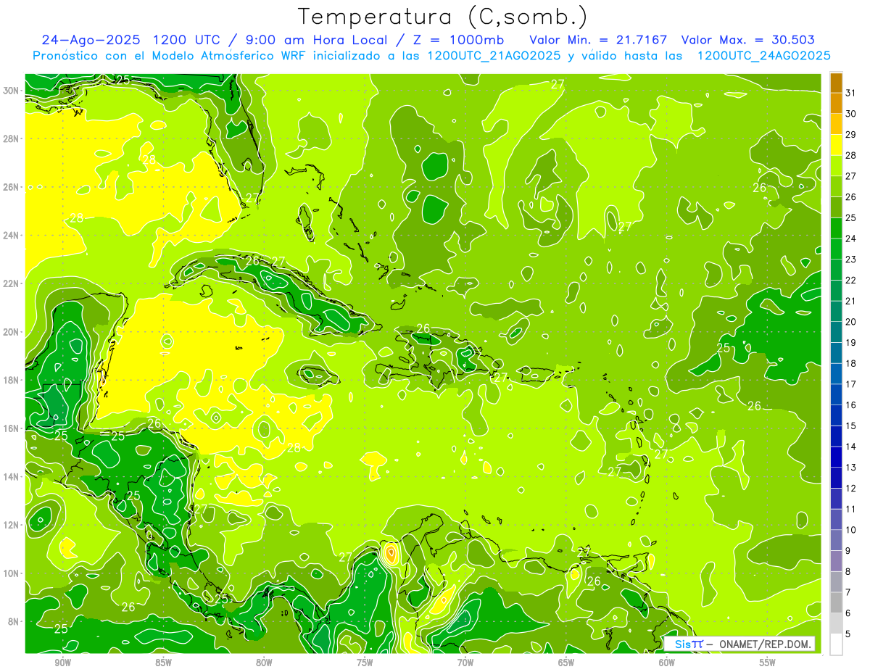870x672 pixels.
Task: Click the 90W longitude axis label
Action: click(63, 663)
